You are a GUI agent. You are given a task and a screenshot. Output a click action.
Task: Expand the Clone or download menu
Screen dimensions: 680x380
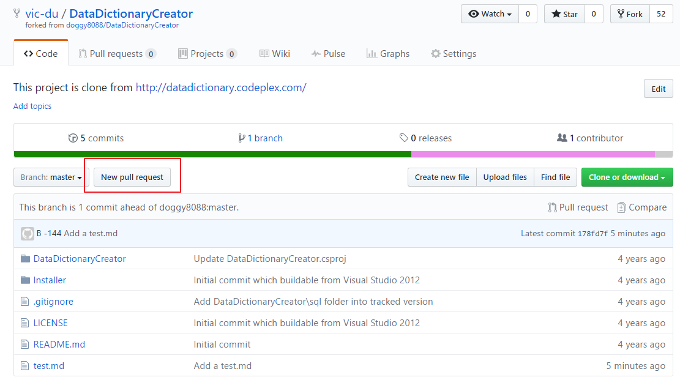(627, 177)
